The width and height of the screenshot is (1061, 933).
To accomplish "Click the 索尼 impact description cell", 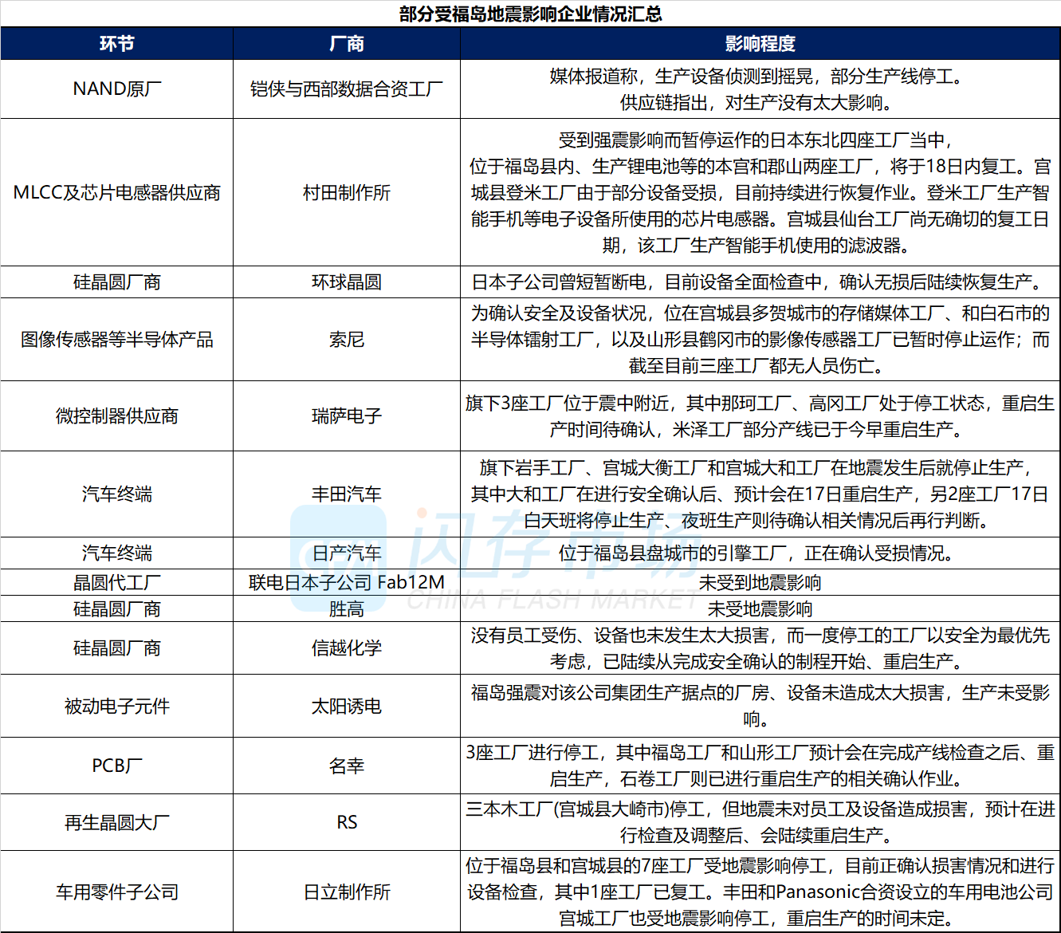I will click(760, 340).
